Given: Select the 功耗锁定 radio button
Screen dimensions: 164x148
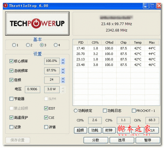Looking at the screenshot, I should 76,111.
